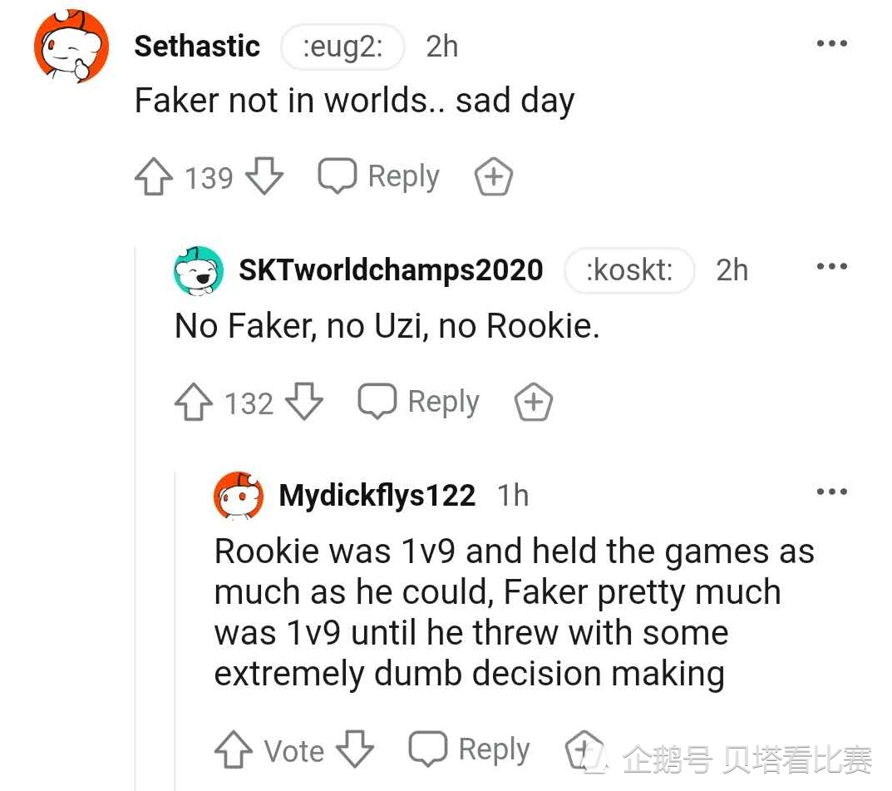Image resolution: width=892 pixels, height=791 pixels.
Task: Open Sethastic's avatar profile picture
Action: 71,47
